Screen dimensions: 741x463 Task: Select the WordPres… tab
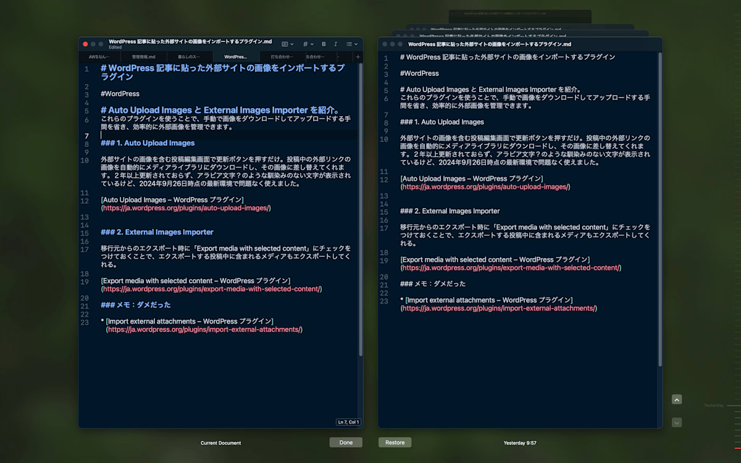coord(237,57)
